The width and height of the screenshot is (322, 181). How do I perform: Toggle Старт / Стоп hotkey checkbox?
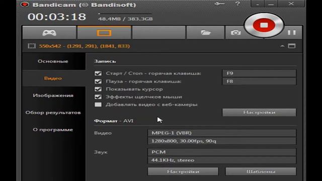click(98, 73)
